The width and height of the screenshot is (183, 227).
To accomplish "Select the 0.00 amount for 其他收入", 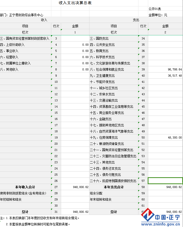I will (x=75, y=69).
